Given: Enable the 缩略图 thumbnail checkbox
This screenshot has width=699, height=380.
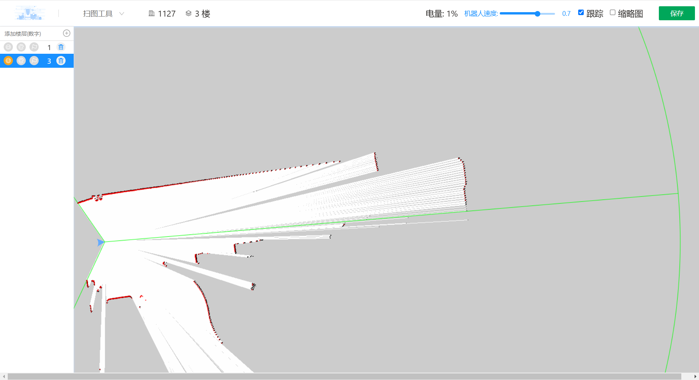Looking at the screenshot, I should [x=612, y=13].
